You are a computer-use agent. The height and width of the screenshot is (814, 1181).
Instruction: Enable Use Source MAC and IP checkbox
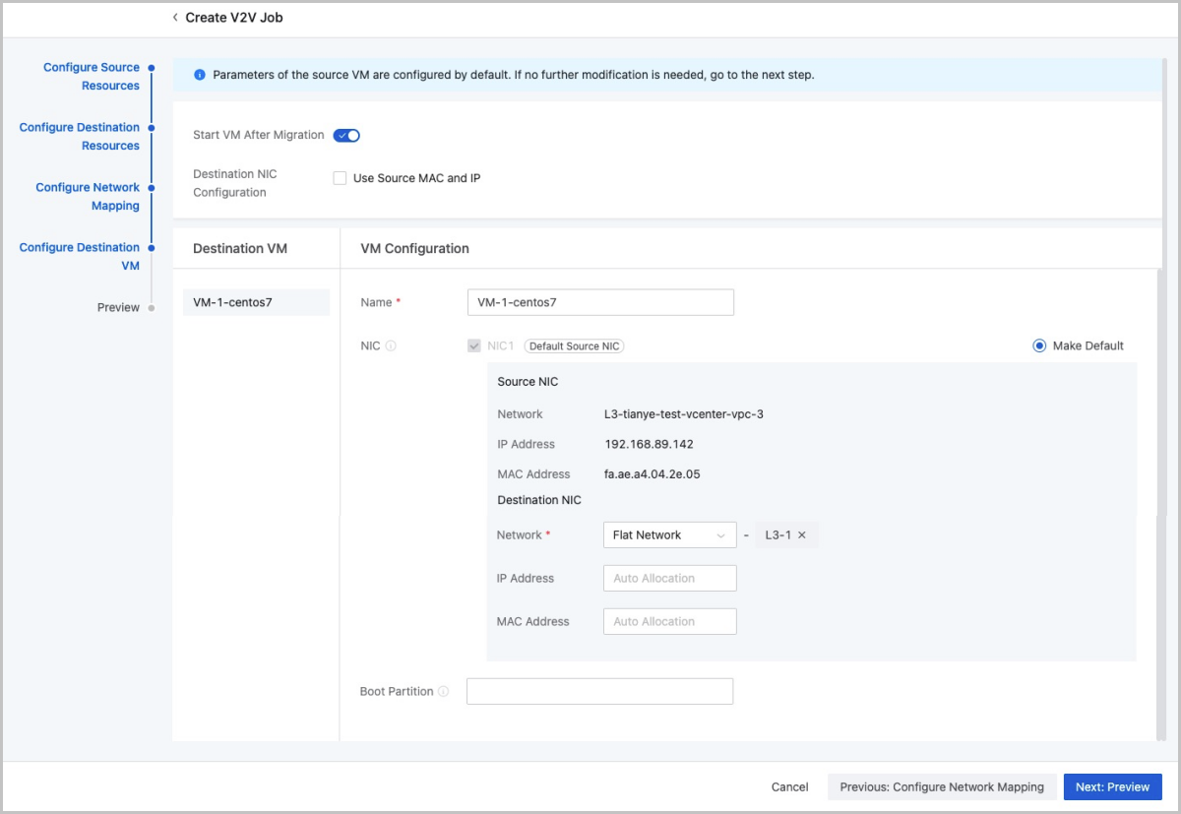point(340,178)
